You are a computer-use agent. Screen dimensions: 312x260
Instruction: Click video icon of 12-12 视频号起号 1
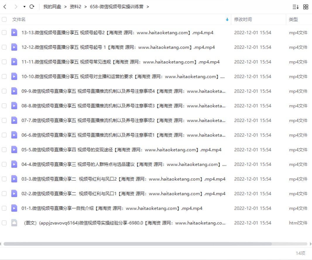14,47
